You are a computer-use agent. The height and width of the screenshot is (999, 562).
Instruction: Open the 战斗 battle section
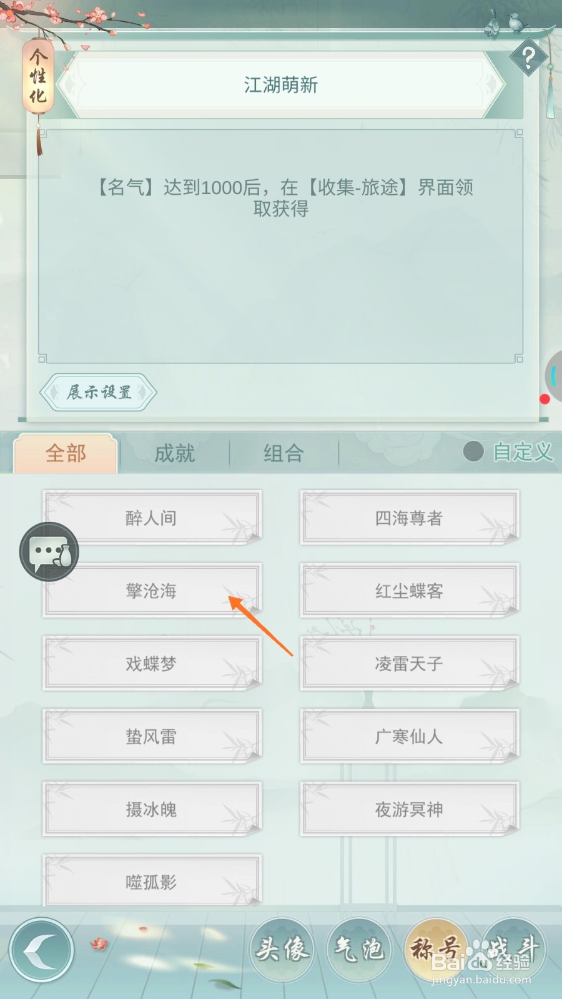click(x=513, y=949)
